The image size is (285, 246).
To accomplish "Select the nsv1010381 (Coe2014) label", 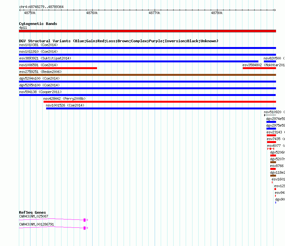I will click(38, 45).
